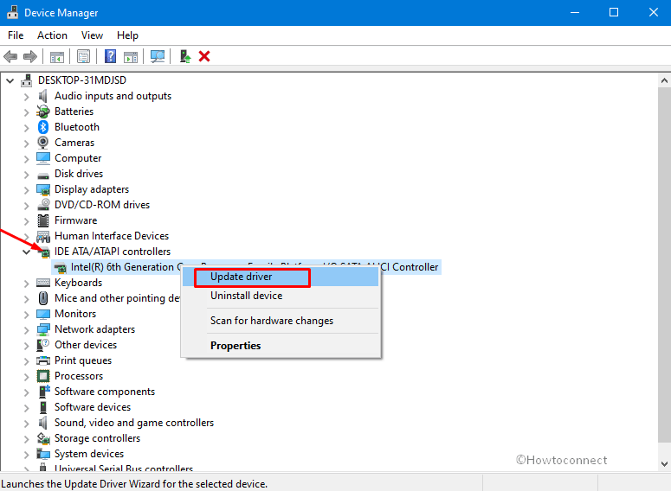
Task: Click the Keyboards label text
Action: 78,283
